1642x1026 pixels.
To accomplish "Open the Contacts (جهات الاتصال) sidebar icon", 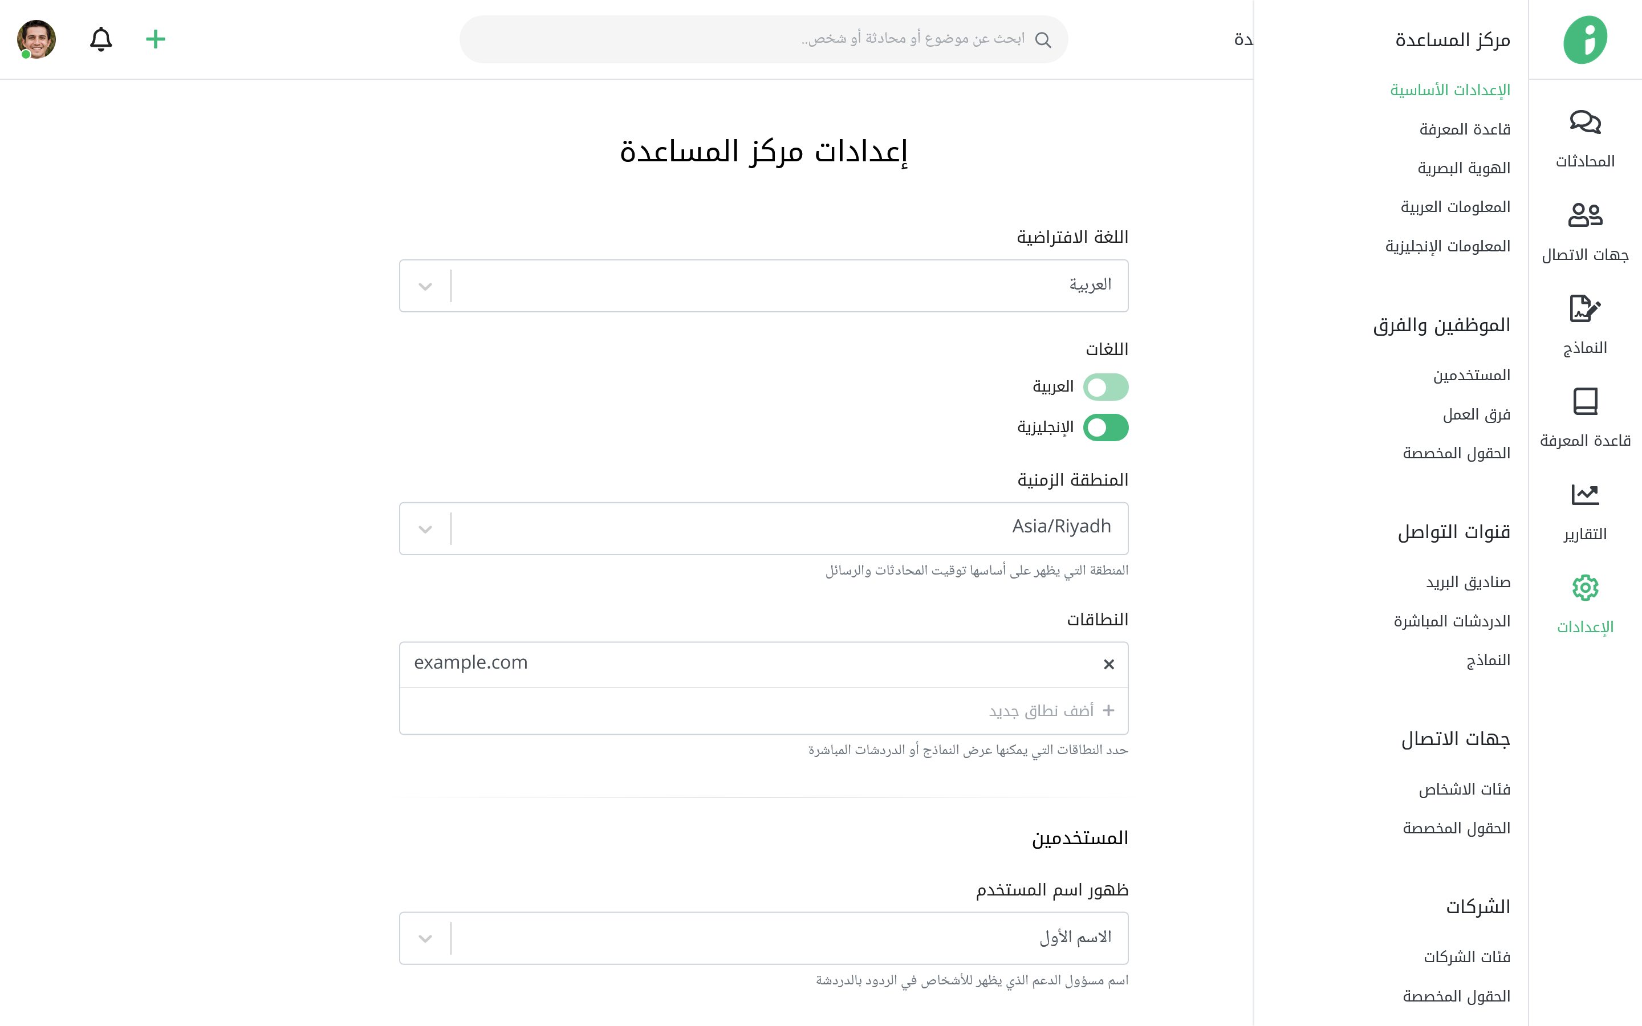I will click(1584, 216).
